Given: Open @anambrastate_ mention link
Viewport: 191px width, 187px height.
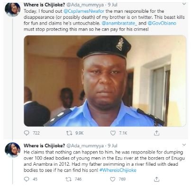Looking at the screenshot, I should [119, 23].
